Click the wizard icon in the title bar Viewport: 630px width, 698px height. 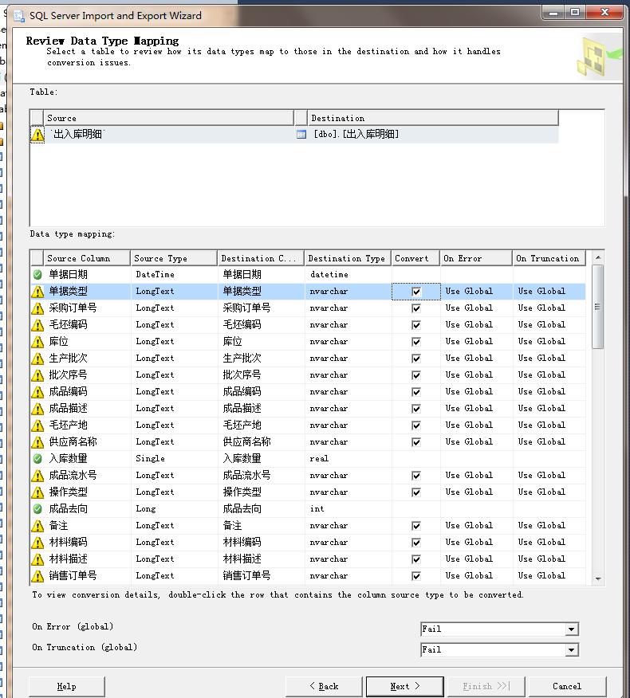coord(18,15)
